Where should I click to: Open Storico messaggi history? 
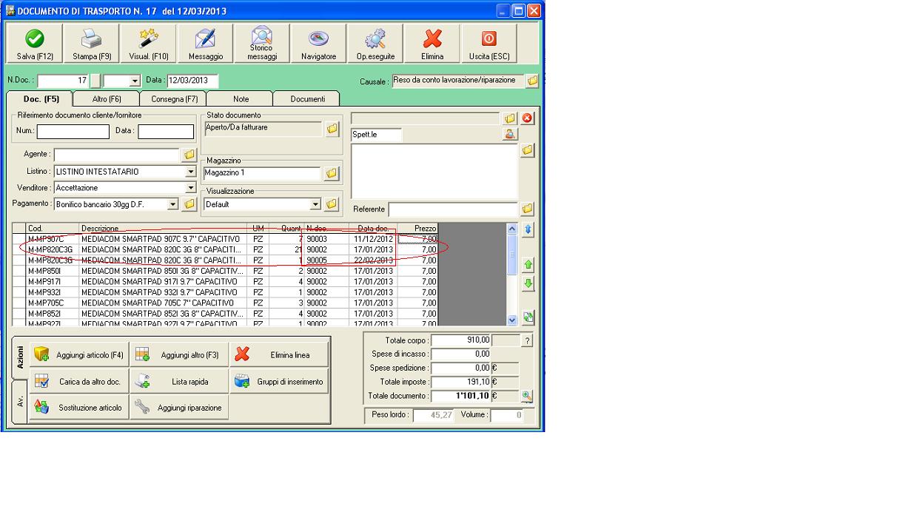pyautogui.click(x=262, y=44)
